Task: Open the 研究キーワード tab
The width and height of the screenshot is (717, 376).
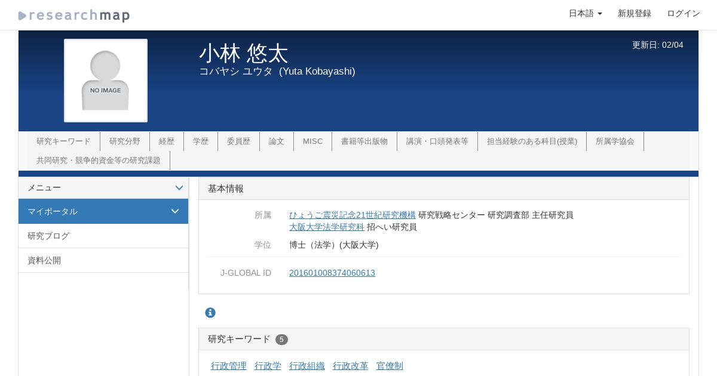Action: point(63,141)
